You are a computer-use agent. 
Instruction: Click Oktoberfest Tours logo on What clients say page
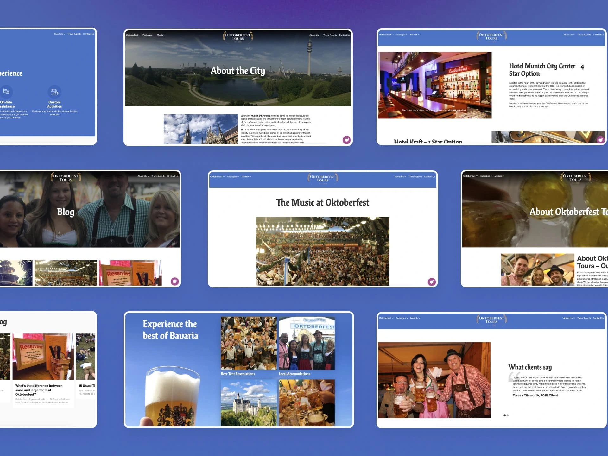[x=491, y=320]
